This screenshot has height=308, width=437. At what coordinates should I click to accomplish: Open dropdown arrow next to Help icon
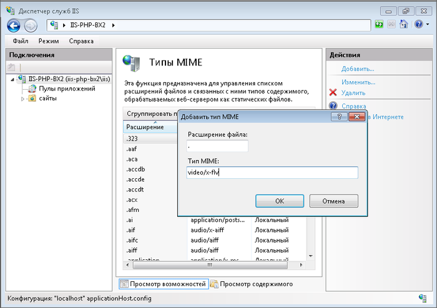pyautogui.click(x=428, y=24)
